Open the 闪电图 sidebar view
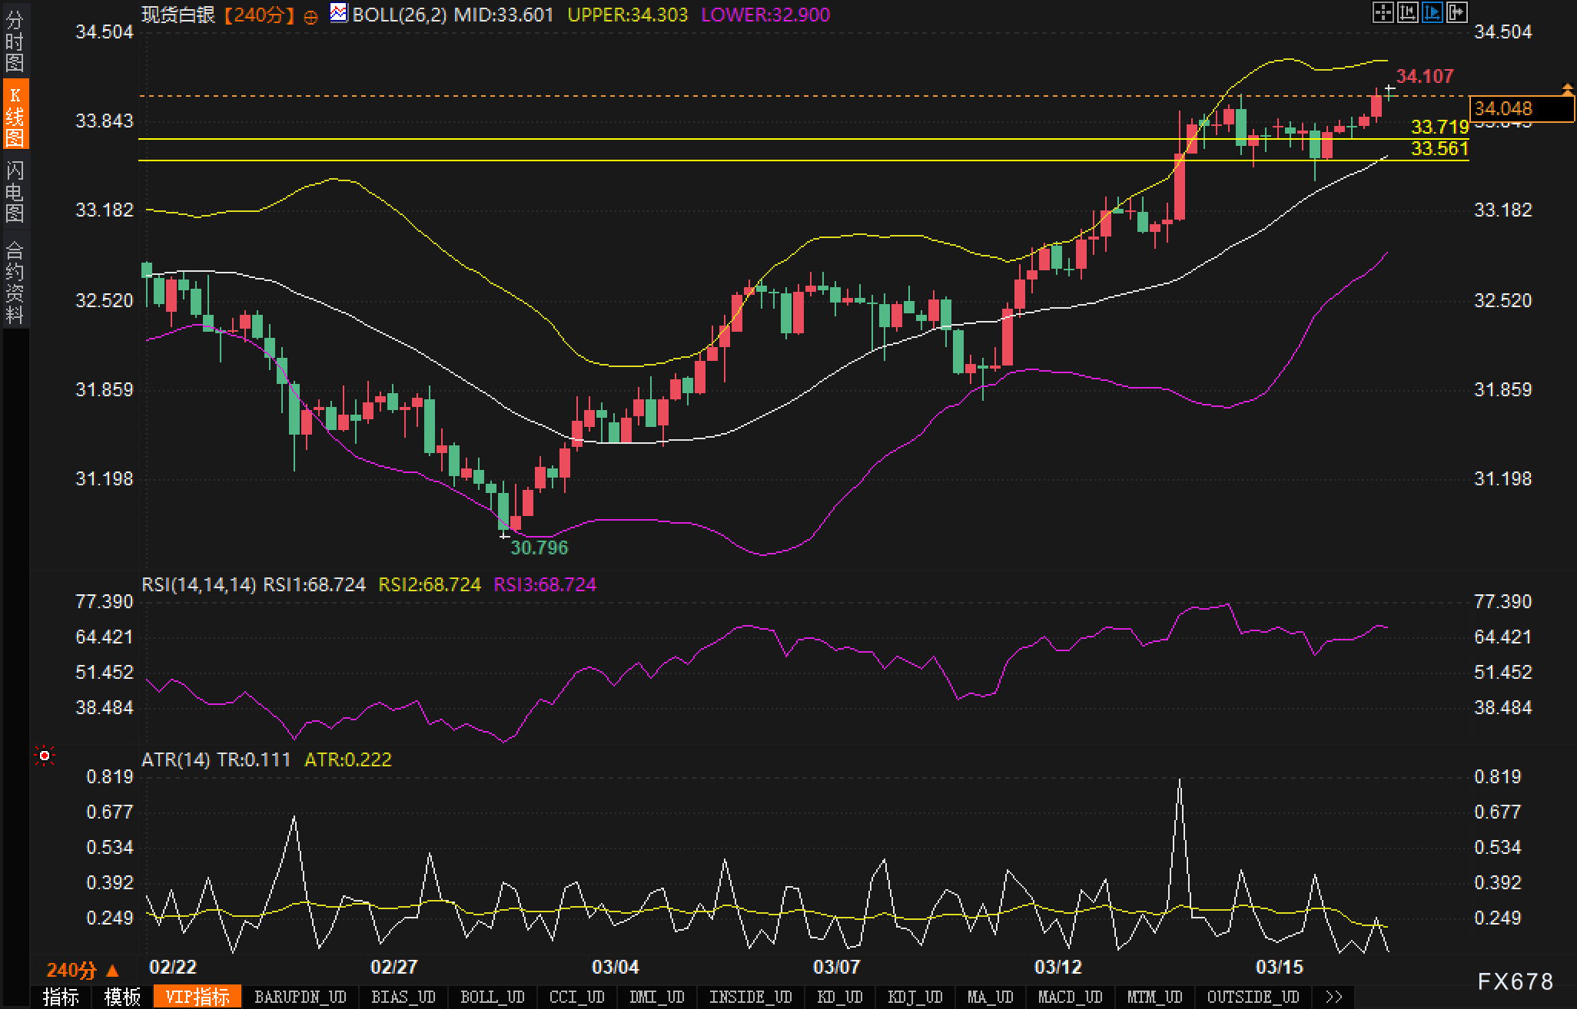Viewport: 1577px width, 1009px height. pyautogui.click(x=15, y=190)
